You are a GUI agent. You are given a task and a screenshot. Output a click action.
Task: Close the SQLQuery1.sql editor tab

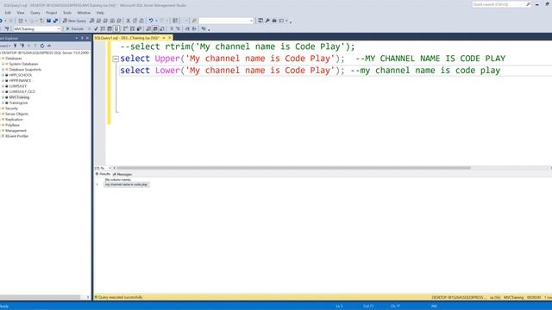pyautogui.click(x=170, y=38)
